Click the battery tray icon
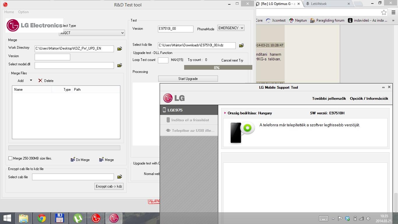This screenshot has height=224, width=398. (355, 218)
